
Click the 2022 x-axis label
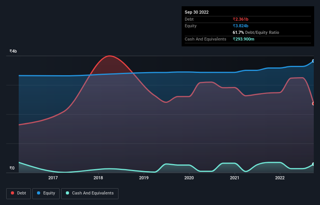click(280, 178)
